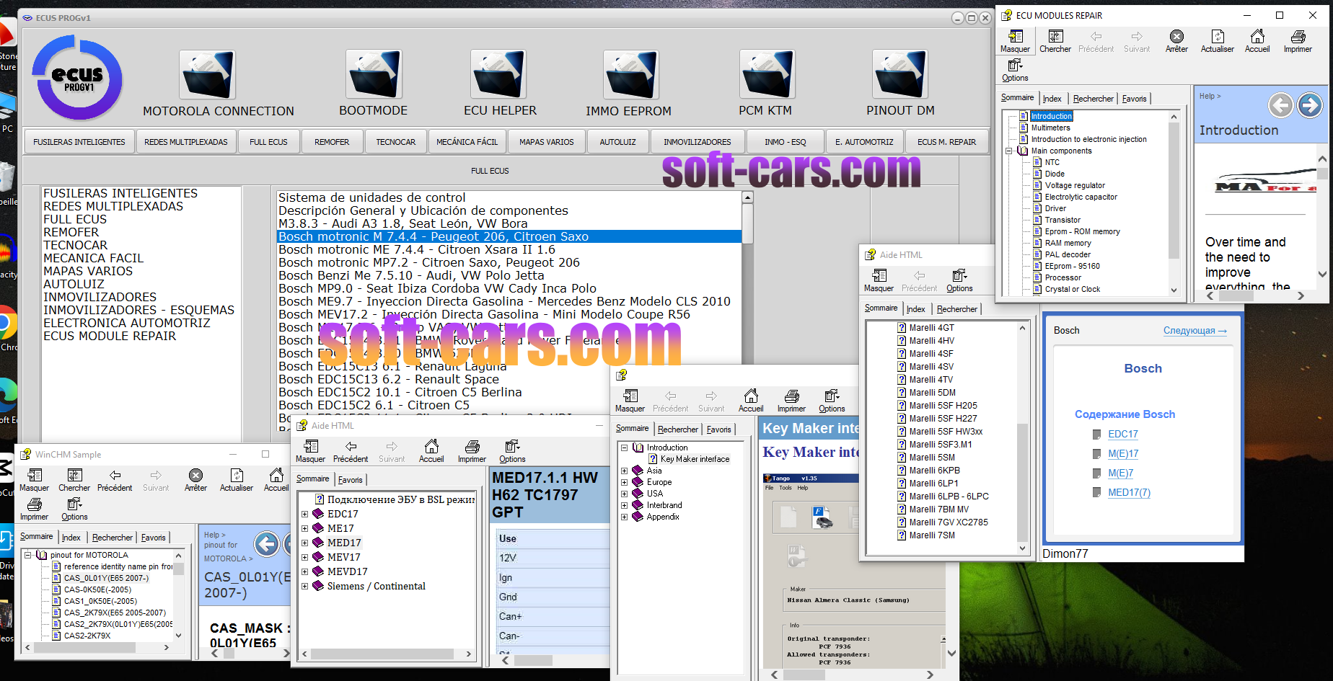The image size is (1333, 681).
Task: Switch to Rechercher tab in ECU MODULES REPAIR
Action: click(1093, 99)
